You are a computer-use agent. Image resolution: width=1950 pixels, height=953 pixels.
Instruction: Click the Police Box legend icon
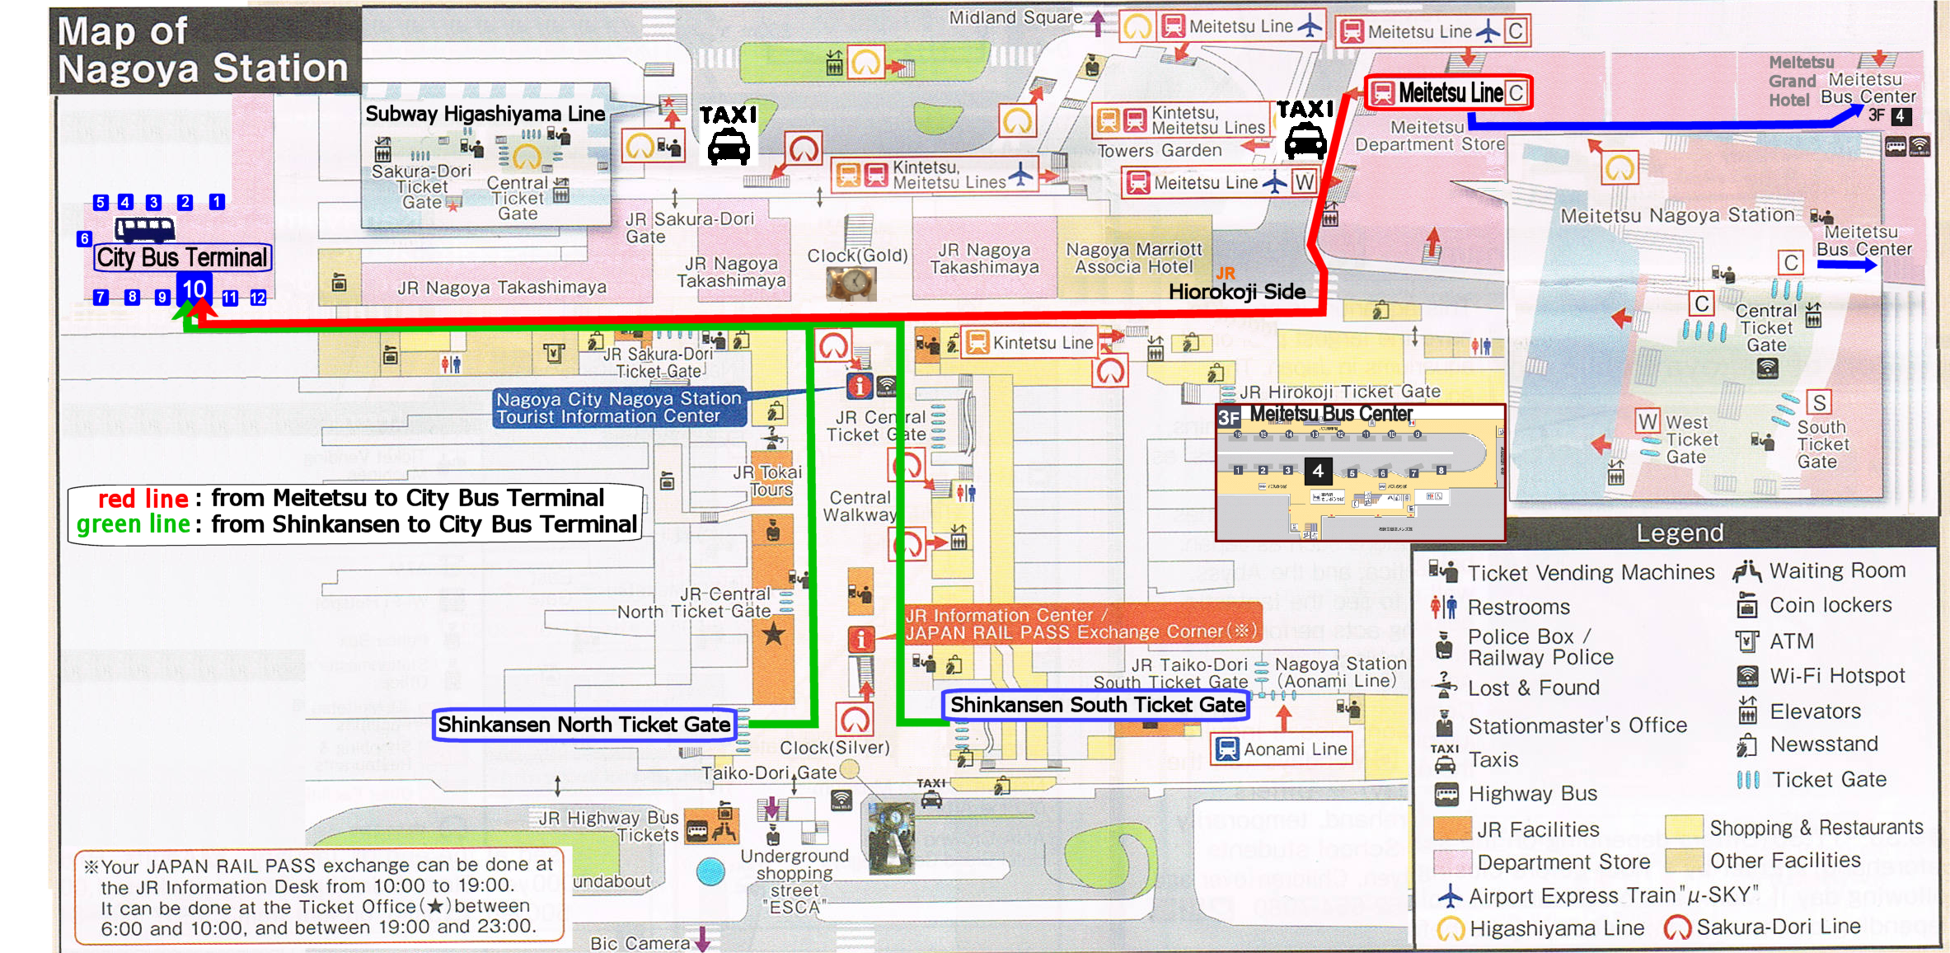(1443, 646)
